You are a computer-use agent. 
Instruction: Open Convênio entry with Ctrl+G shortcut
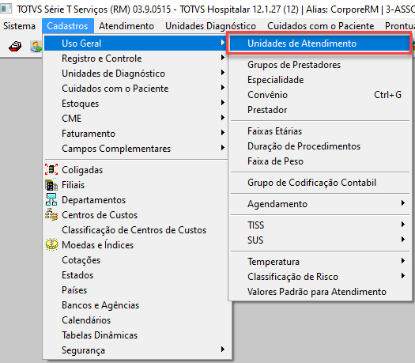click(x=319, y=95)
